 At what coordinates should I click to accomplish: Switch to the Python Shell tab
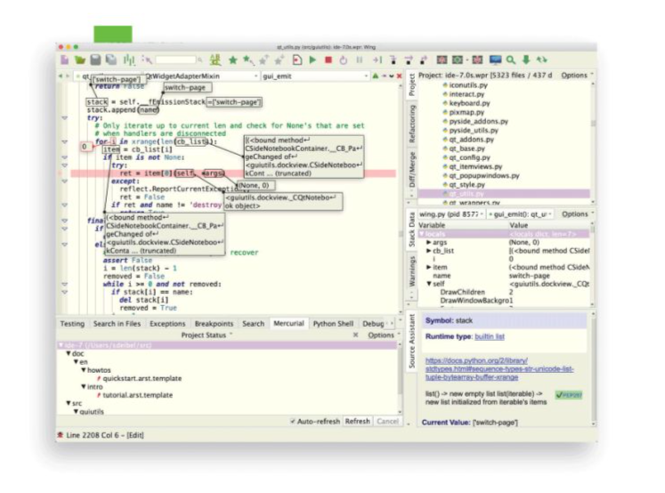[x=333, y=324]
